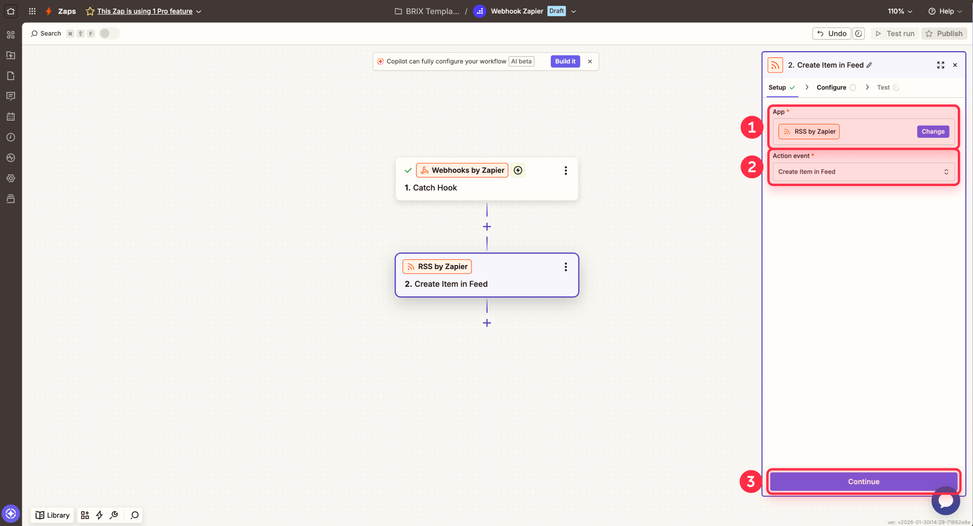Open the chat support bubble
Screen dimensions: 973x526
click(x=946, y=501)
